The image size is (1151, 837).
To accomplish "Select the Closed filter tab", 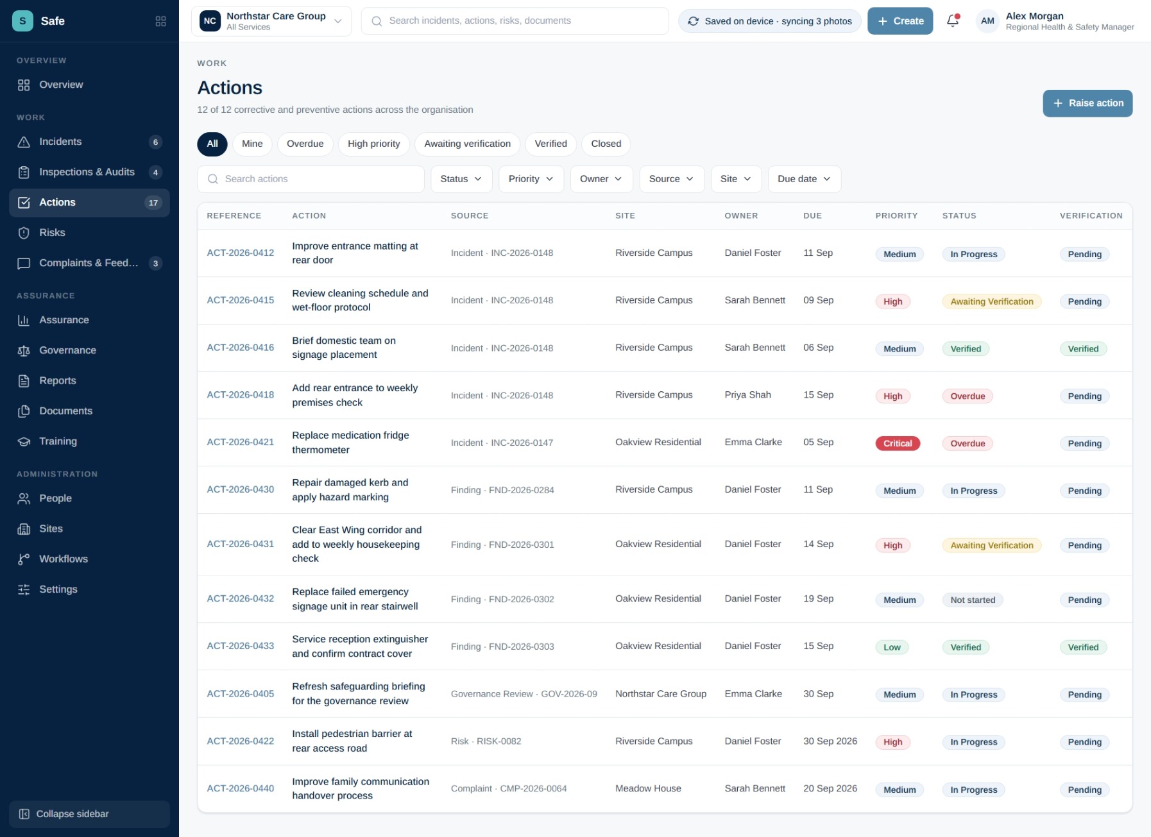I will tap(606, 144).
